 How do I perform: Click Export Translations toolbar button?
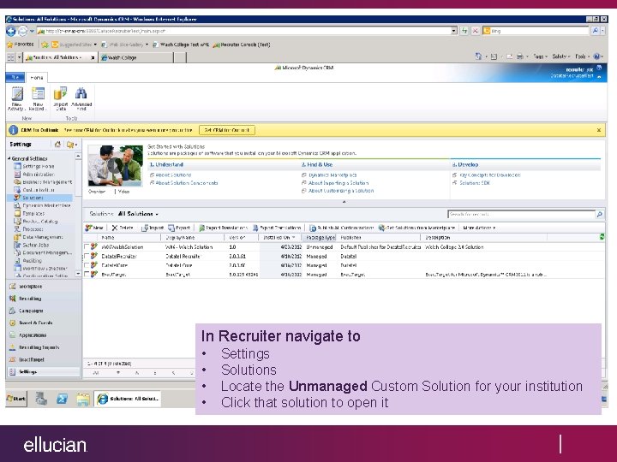(277, 228)
